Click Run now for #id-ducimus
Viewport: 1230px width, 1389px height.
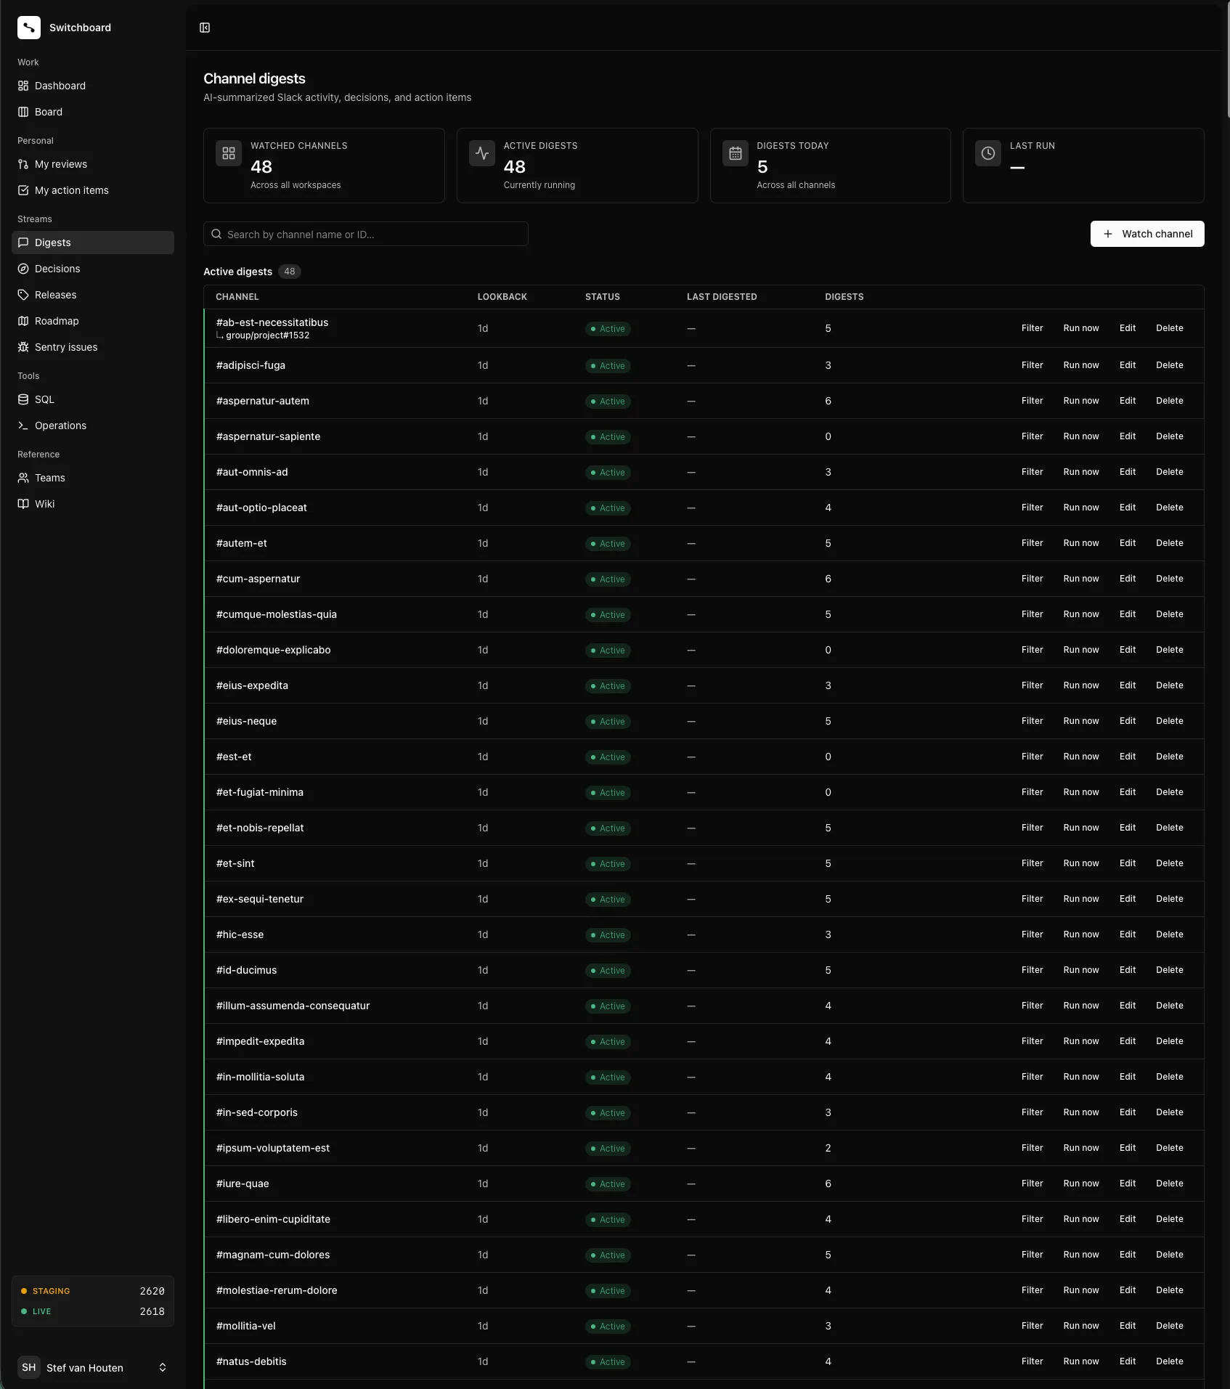click(1081, 970)
